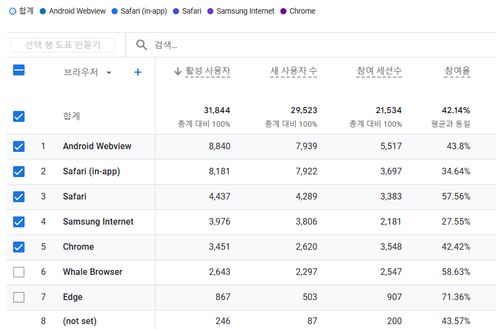Click the 평균과 동일 label
The width and height of the screenshot is (496, 329).
click(x=451, y=124)
